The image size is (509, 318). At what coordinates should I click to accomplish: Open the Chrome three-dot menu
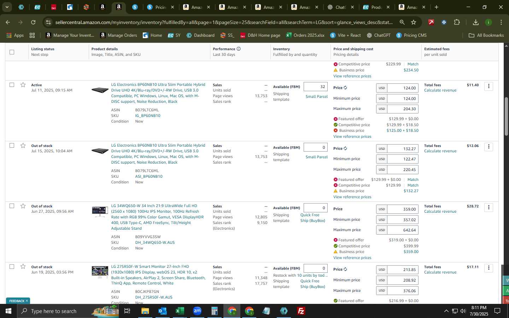pos(501,22)
